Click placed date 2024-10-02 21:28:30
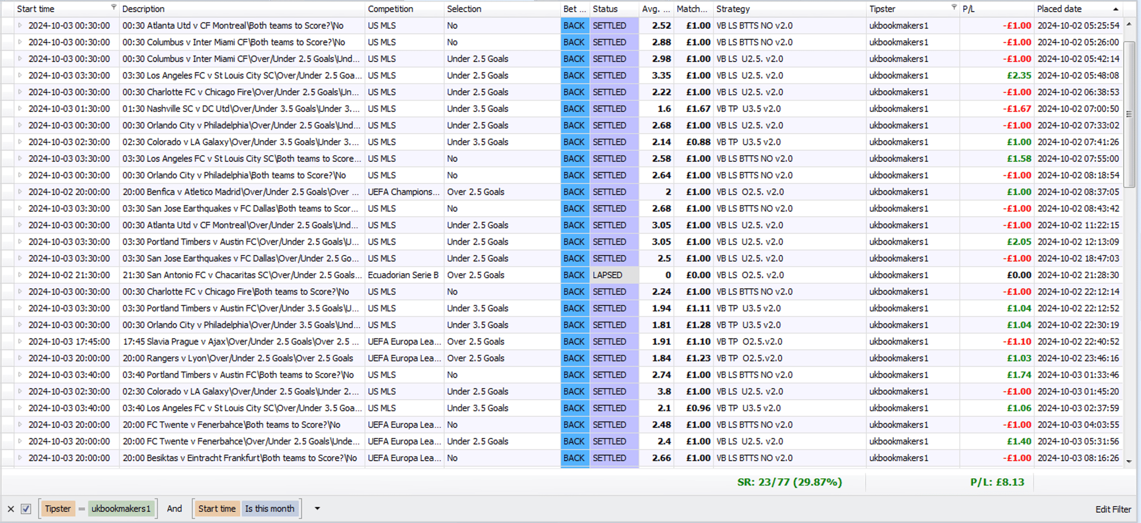The height and width of the screenshot is (523, 1141). 1078,275
